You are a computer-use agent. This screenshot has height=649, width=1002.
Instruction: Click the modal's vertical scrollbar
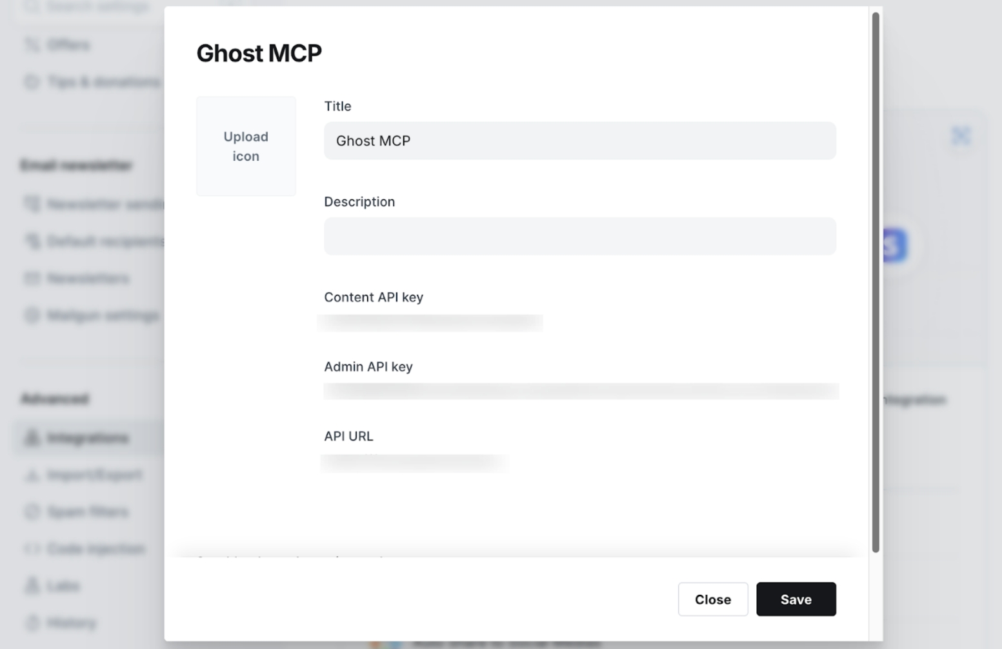pyautogui.click(x=876, y=282)
